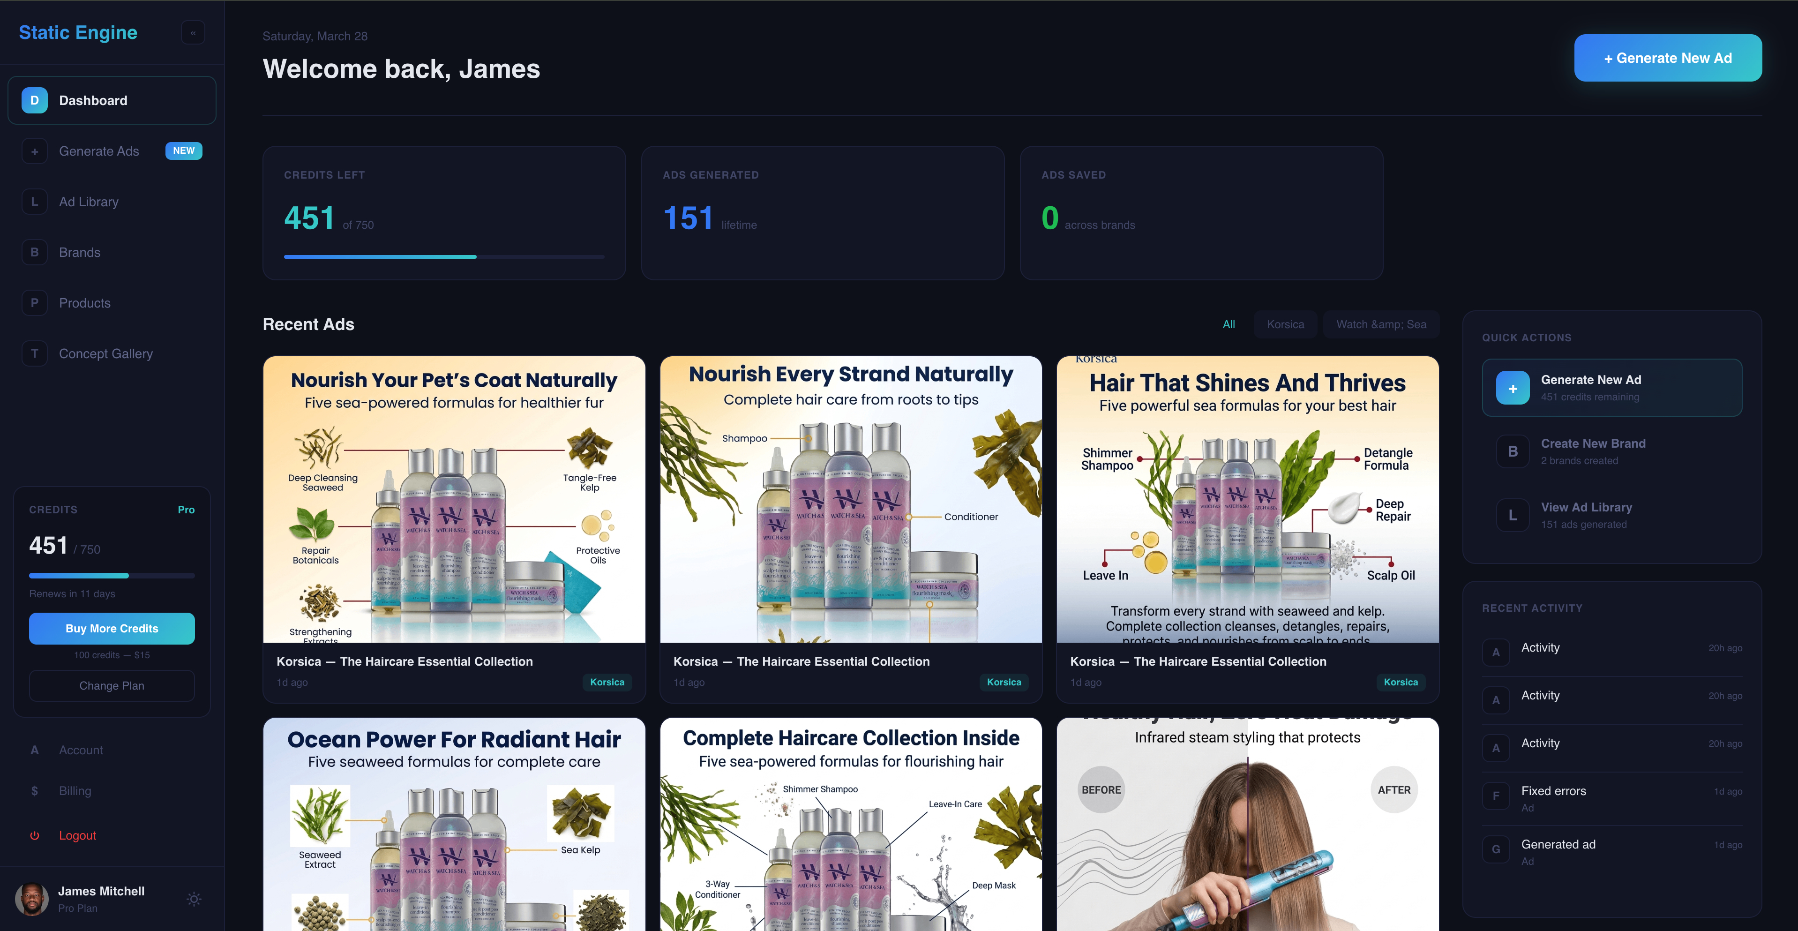The width and height of the screenshot is (1798, 931).
Task: Open Ad Library via its L icon
Action: [34, 201]
